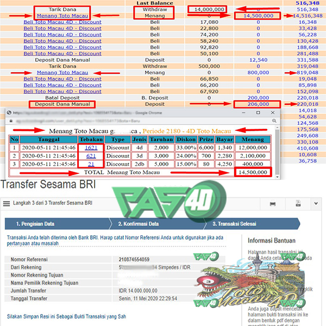Image resolution: width=326 pixels, height=326 pixels.
Task: Click the Transfer Sesama BRI page title
Action: point(48,184)
